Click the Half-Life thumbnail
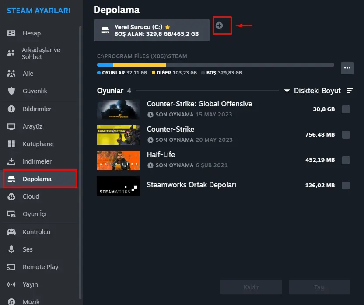The height and width of the screenshot is (305, 364). tap(119, 160)
